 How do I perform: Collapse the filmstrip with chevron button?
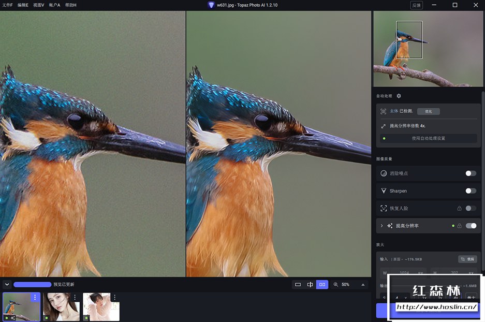click(x=7, y=285)
